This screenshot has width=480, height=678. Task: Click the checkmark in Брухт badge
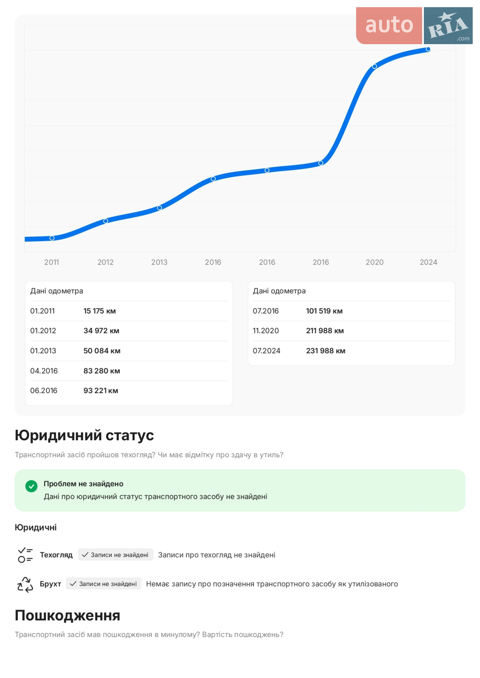click(x=73, y=584)
